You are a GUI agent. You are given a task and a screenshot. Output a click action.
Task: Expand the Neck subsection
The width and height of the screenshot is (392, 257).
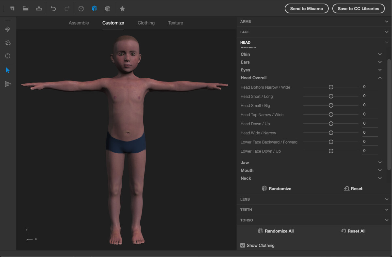tap(311, 178)
